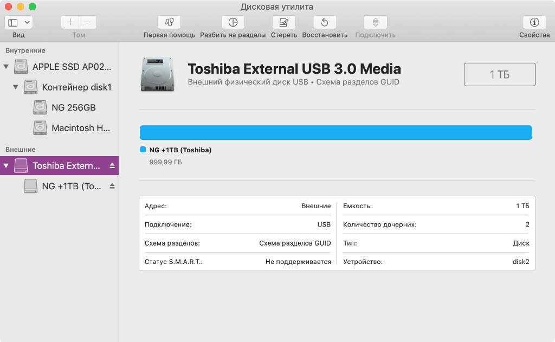Select the Macintosh HD volume
Image resolution: width=555 pixels, height=342 pixels.
coord(72,128)
